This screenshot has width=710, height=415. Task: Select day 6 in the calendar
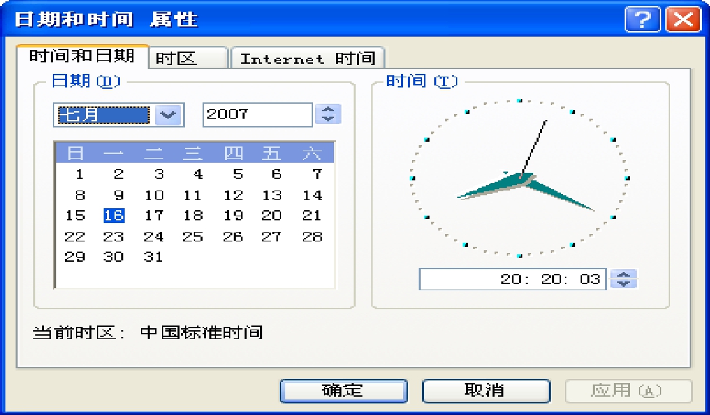pos(276,174)
